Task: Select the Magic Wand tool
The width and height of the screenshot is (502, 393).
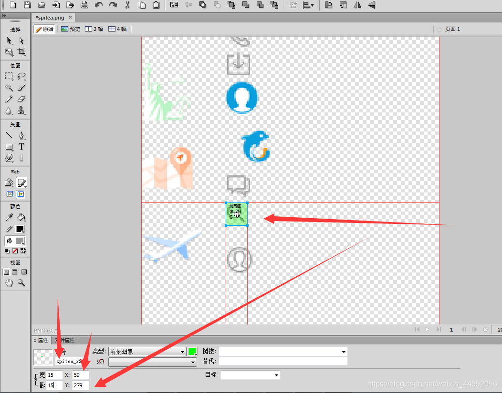Action: tap(9, 88)
